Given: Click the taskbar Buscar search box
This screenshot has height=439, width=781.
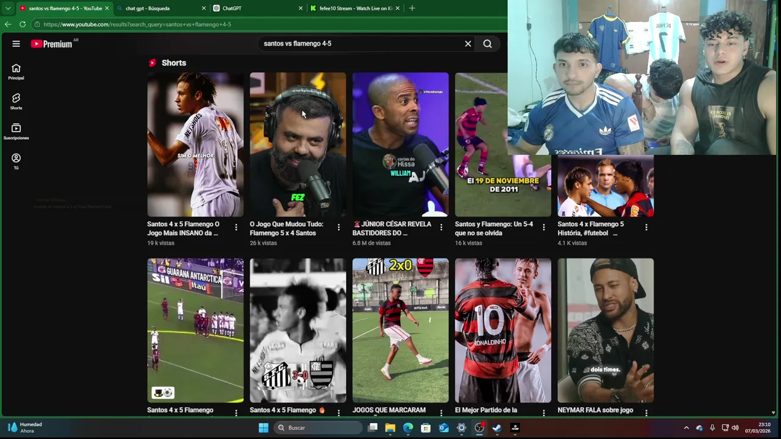Looking at the screenshot, I should click(x=318, y=428).
